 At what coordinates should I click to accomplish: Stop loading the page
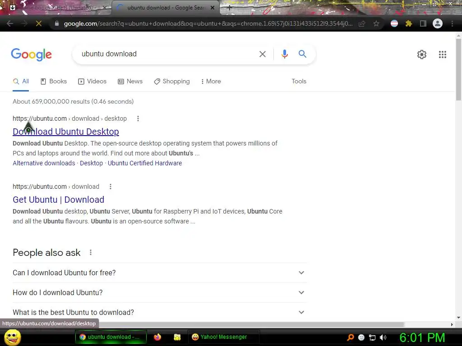(x=39, y=23)
